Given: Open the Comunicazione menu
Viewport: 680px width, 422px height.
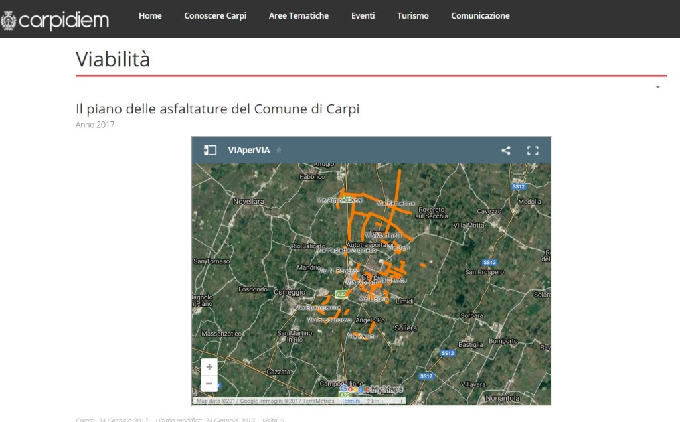Looking at the screenshot, I should (x=480, y=16).
